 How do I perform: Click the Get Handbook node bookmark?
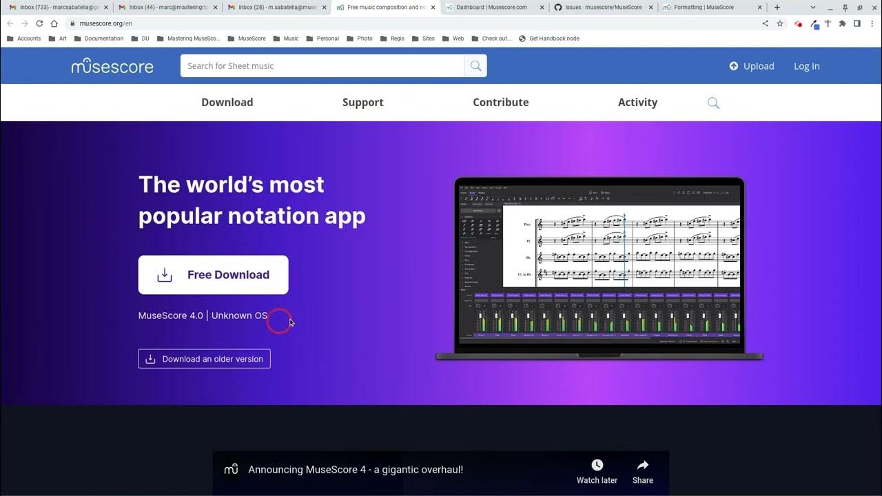pos(549,39)
